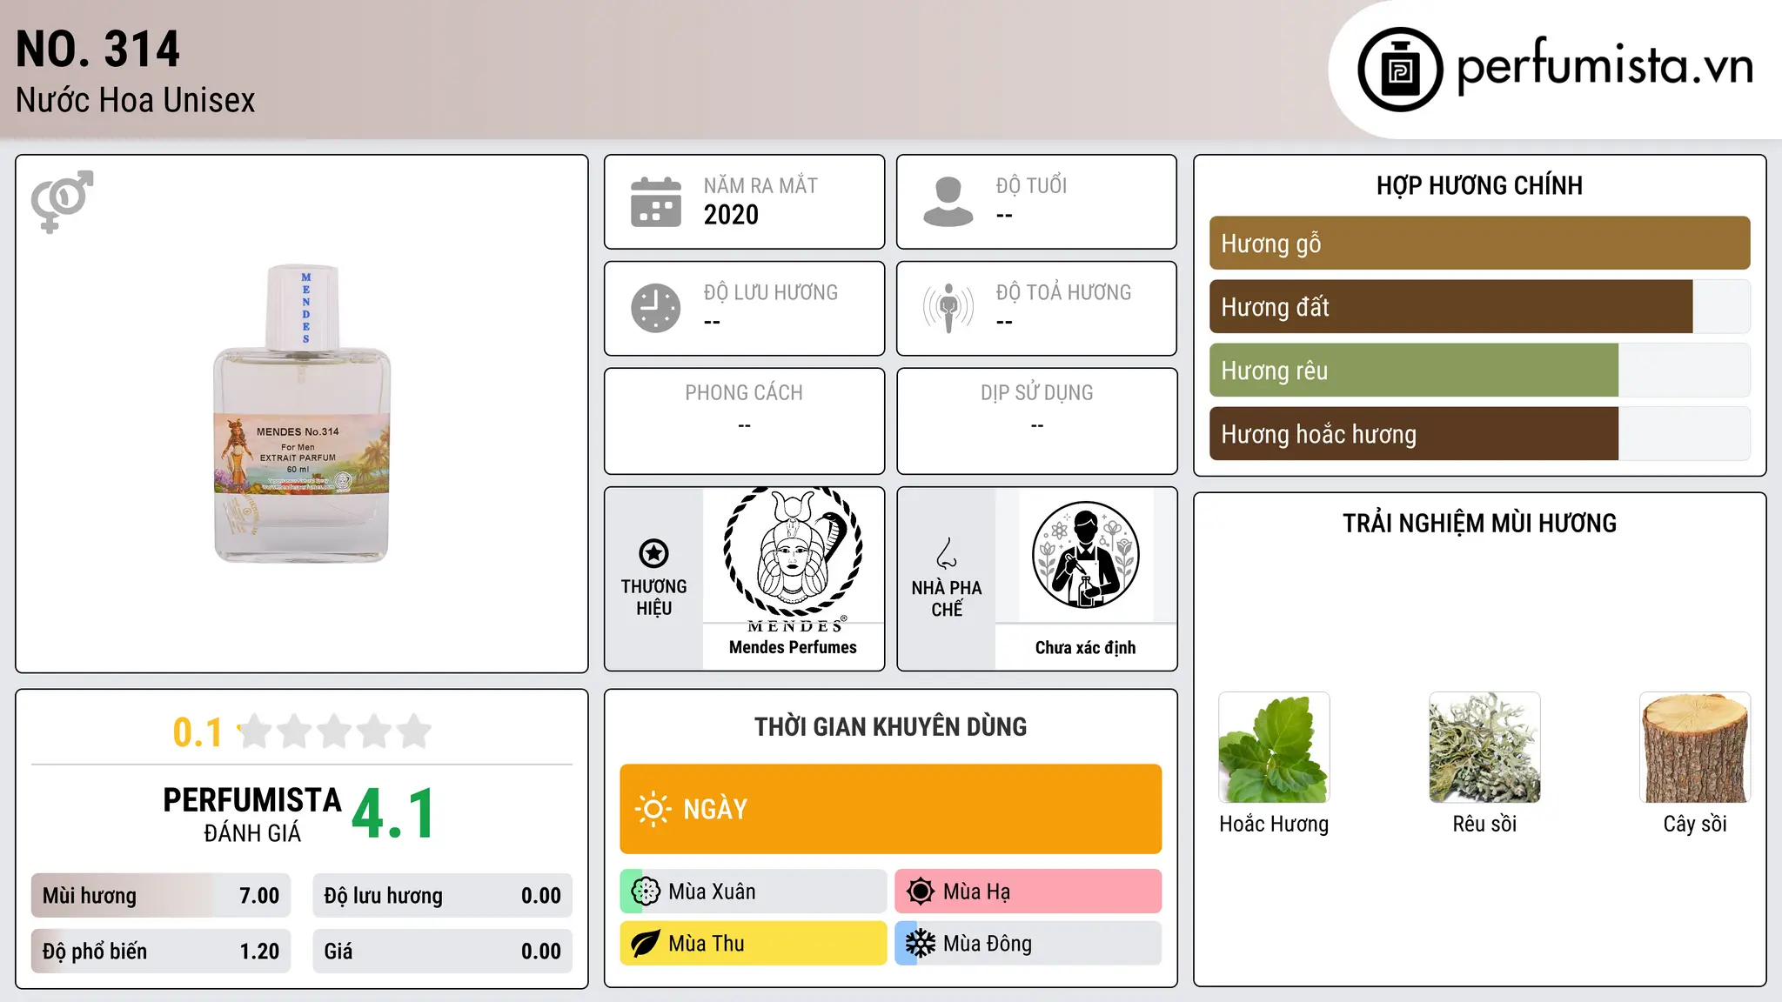Click the clock icon beside Độ lưu hương
The image size is (1782, 1002).
tap(656, 308)
